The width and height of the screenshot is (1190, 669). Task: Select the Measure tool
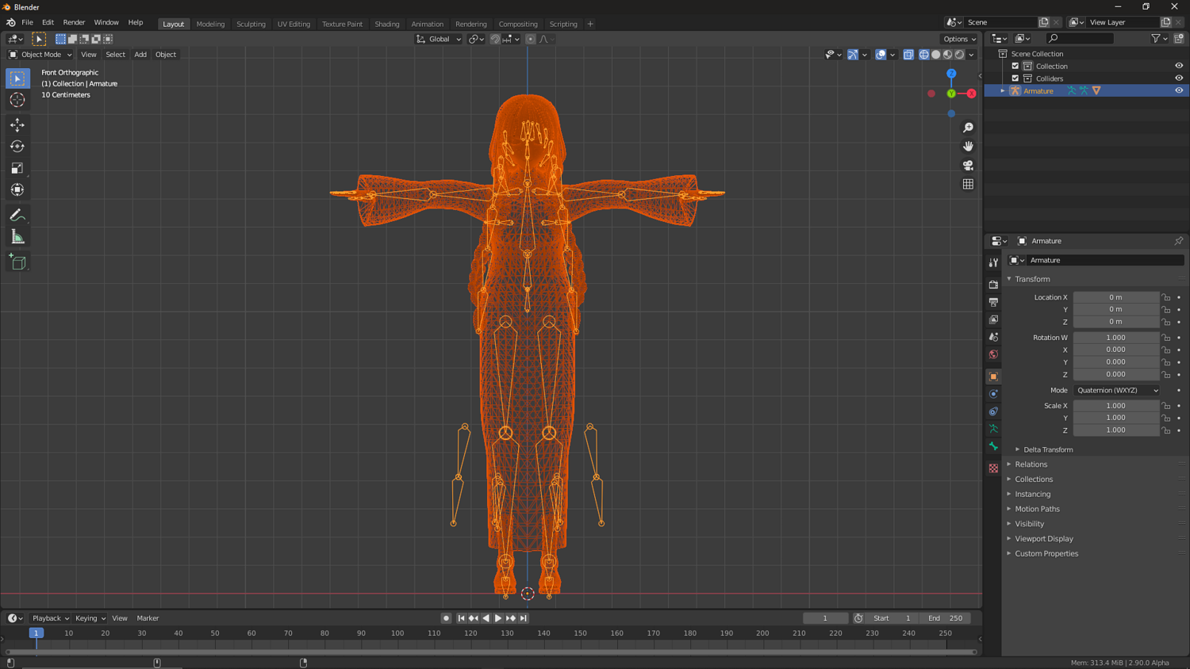(17, 237)
